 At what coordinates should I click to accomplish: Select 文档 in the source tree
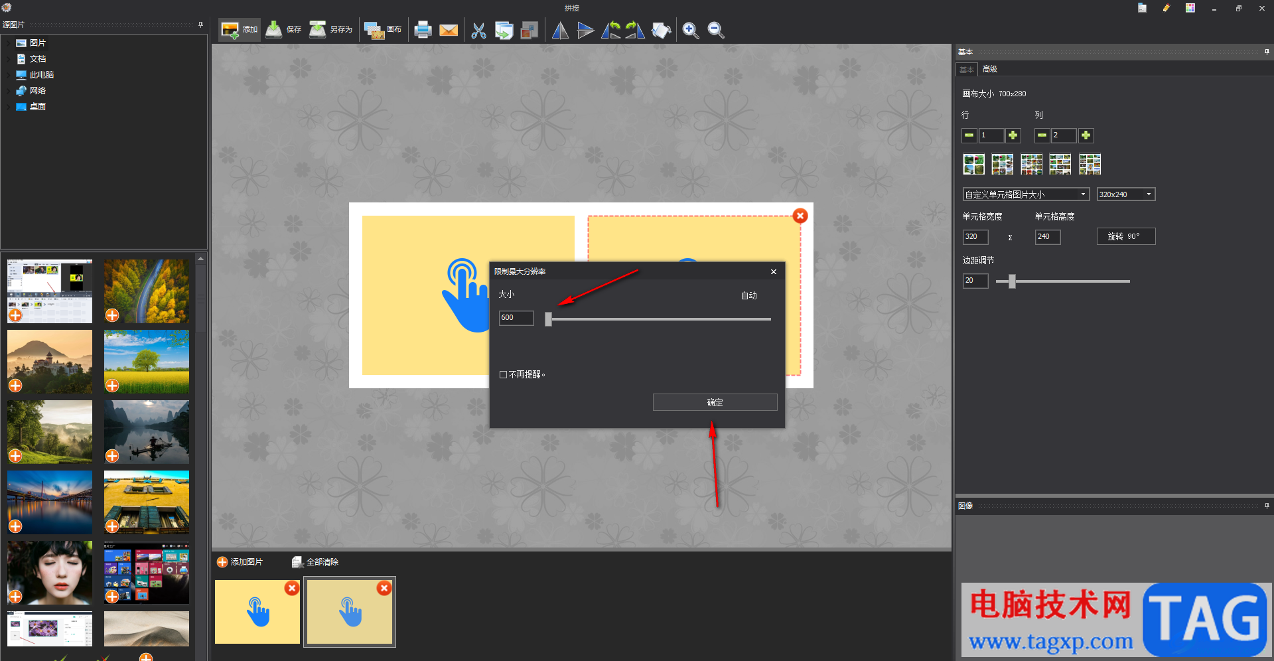(x=31, y=59)
